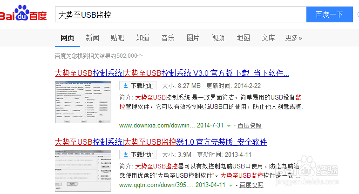Image resolution: width=359 pixels, height=194 pixels.
Task: Open the second result's screenshot thumbnail
Action: (83, 171)
